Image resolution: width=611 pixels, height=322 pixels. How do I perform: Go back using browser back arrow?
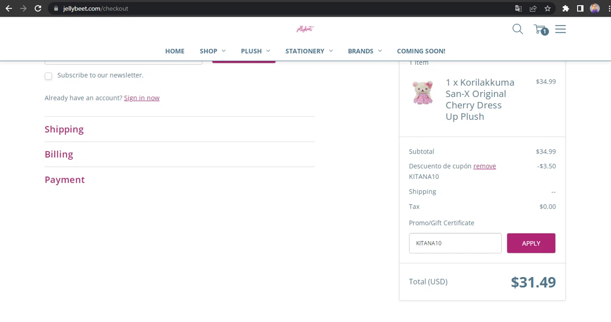pos(9,8)
